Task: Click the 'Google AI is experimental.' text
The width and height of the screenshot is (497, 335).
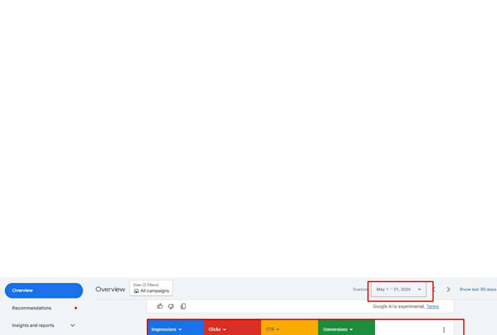Action: [x=399, y=307]
